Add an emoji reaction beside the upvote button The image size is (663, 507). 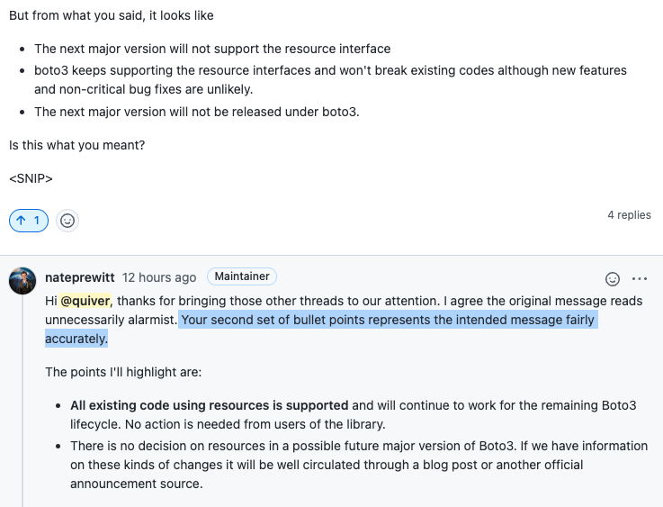pyautogui.click(x=67, y=221)
